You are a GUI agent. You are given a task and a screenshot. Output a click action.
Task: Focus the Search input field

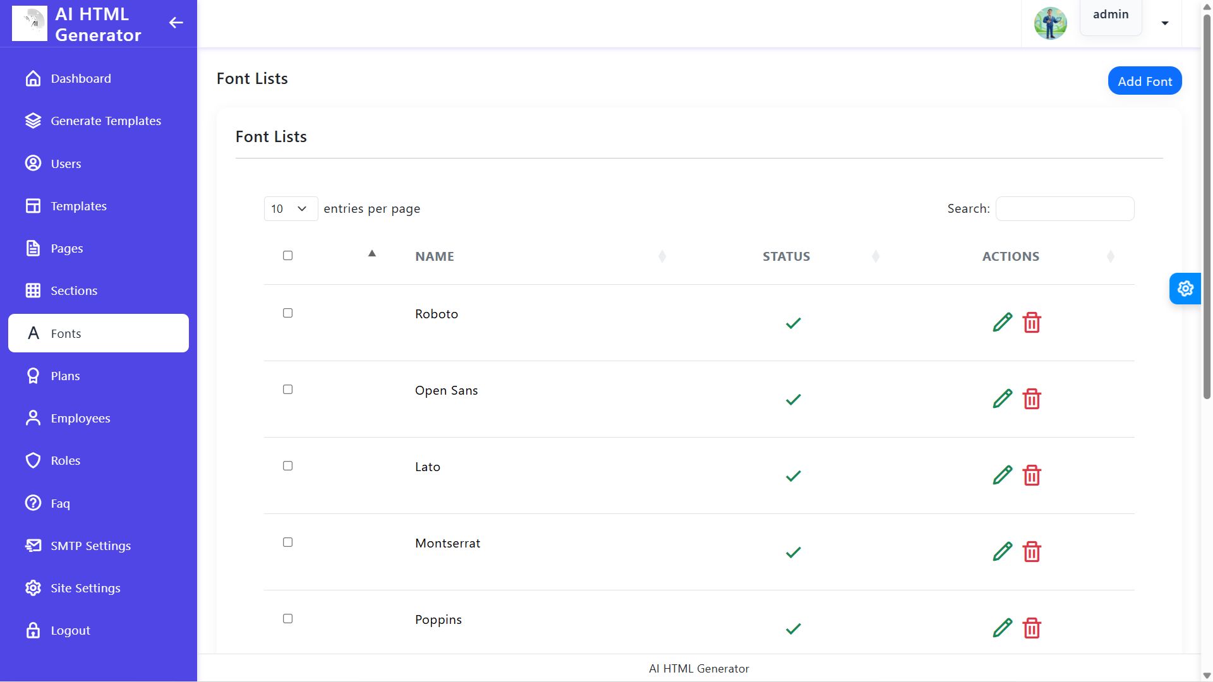[x=1065, y=209]
